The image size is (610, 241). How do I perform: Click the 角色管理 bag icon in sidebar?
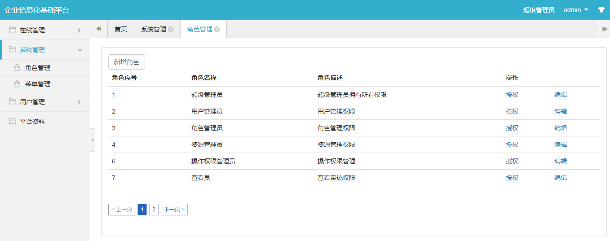pos(17,68)
